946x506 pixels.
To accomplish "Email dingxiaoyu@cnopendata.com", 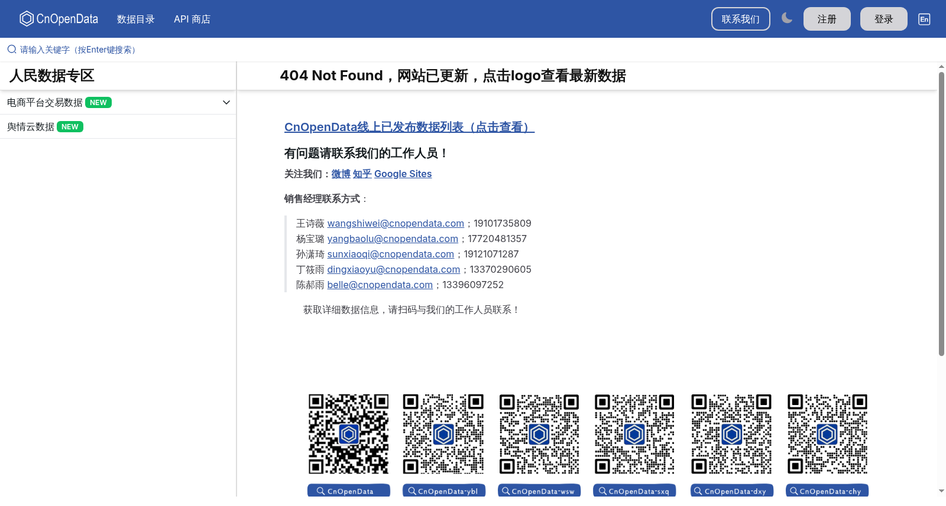I will click(x=394, y=269).
